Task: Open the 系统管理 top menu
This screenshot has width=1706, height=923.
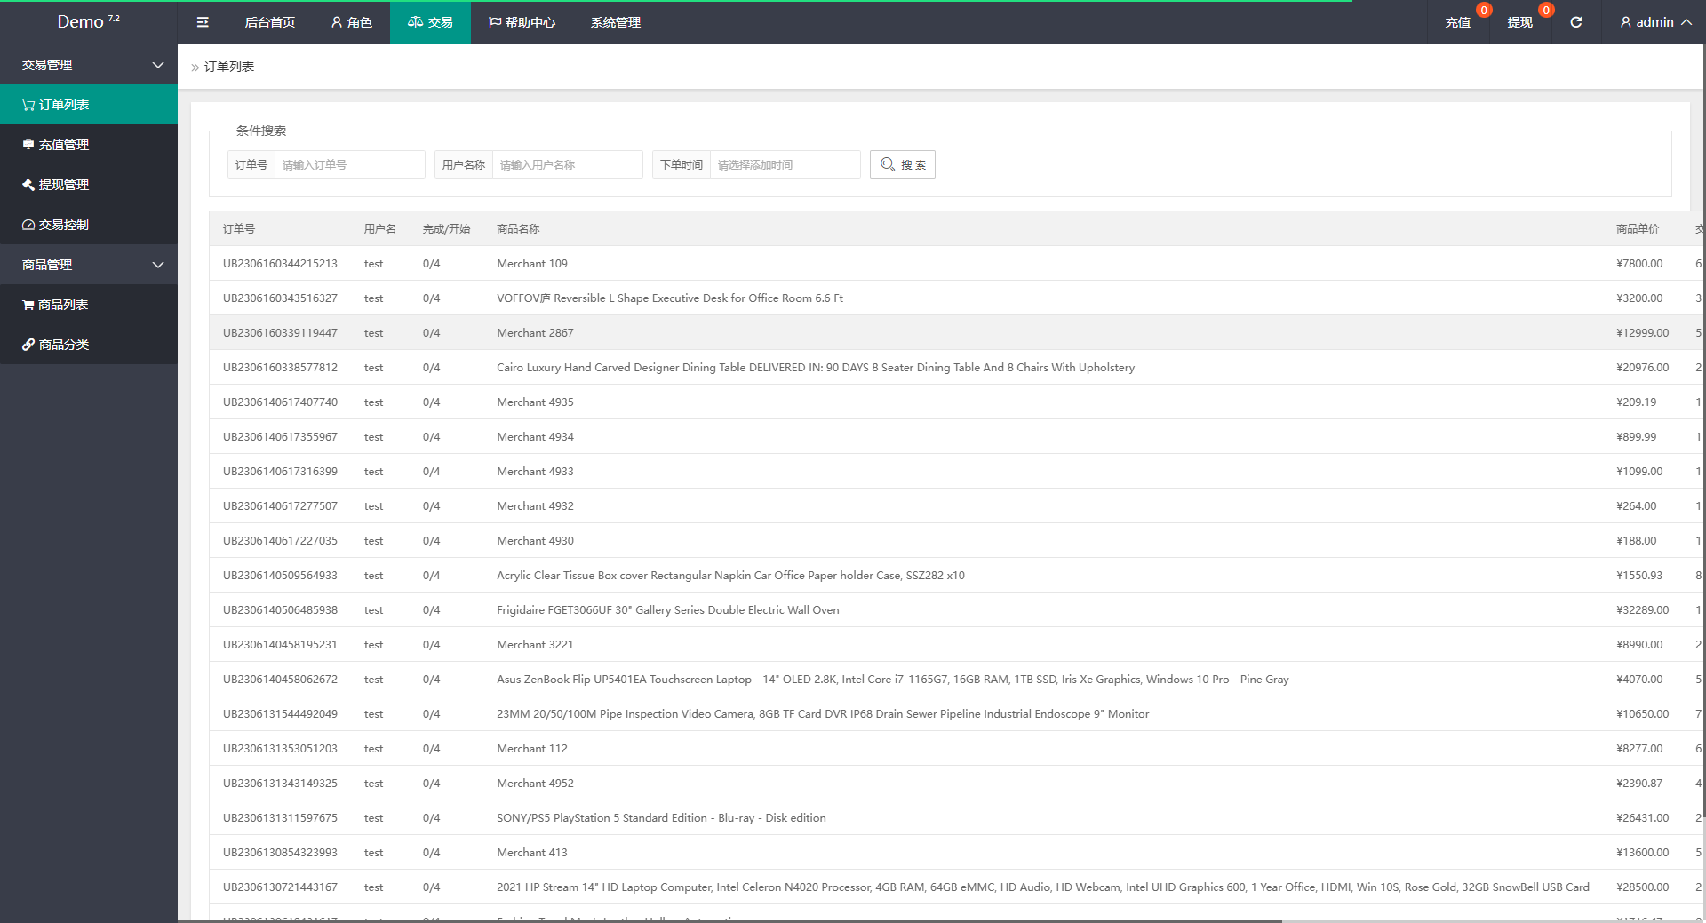Action: (616, 22)
